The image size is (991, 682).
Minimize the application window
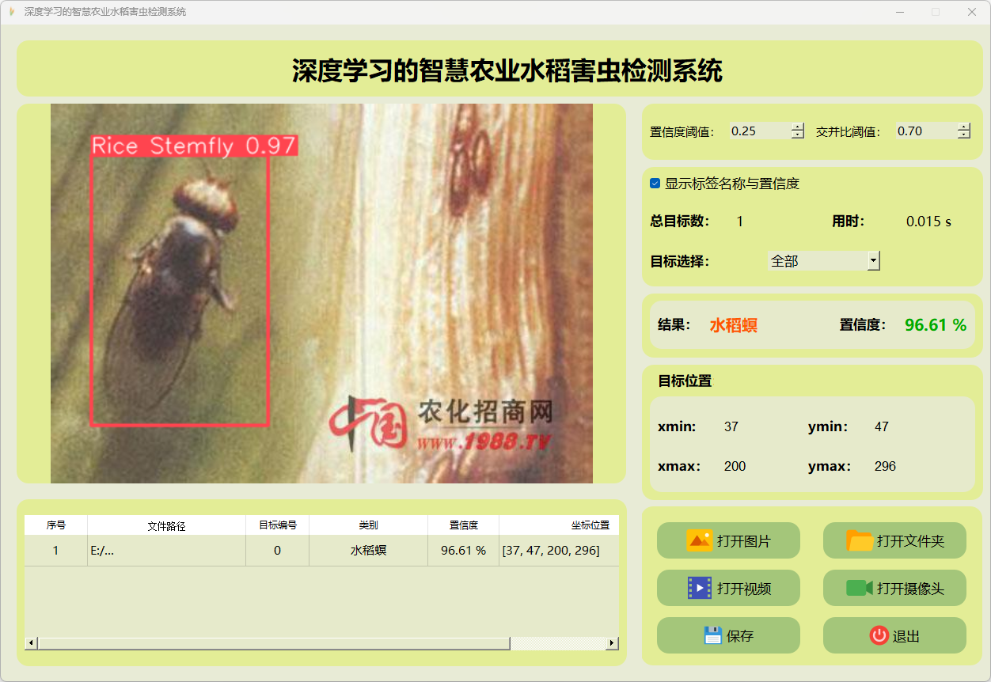900,12
